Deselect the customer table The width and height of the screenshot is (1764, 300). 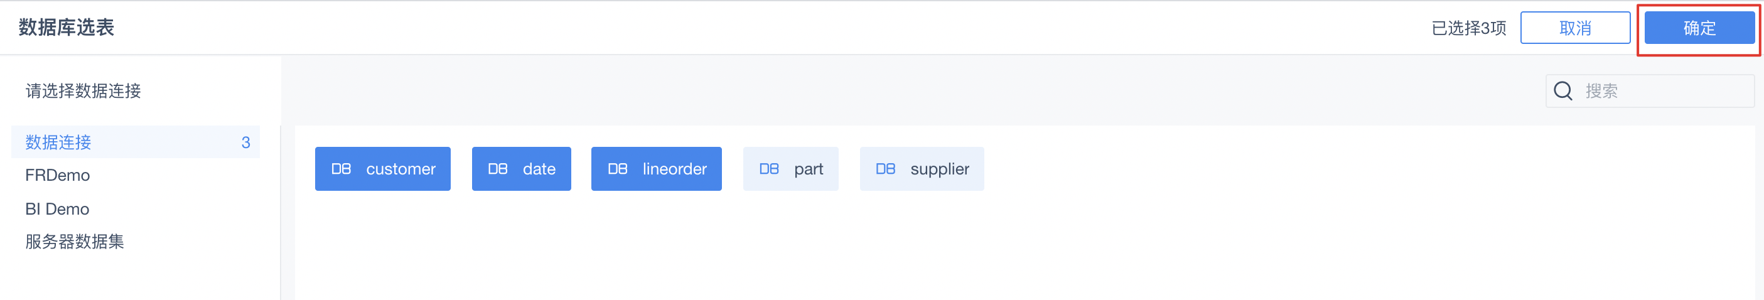(x=383, y=168)
